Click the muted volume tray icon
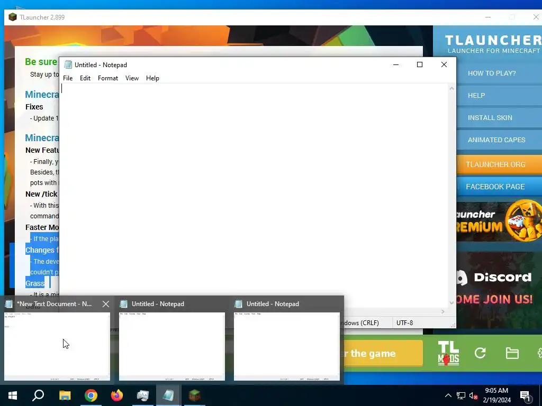 click(x=473, y=395)
